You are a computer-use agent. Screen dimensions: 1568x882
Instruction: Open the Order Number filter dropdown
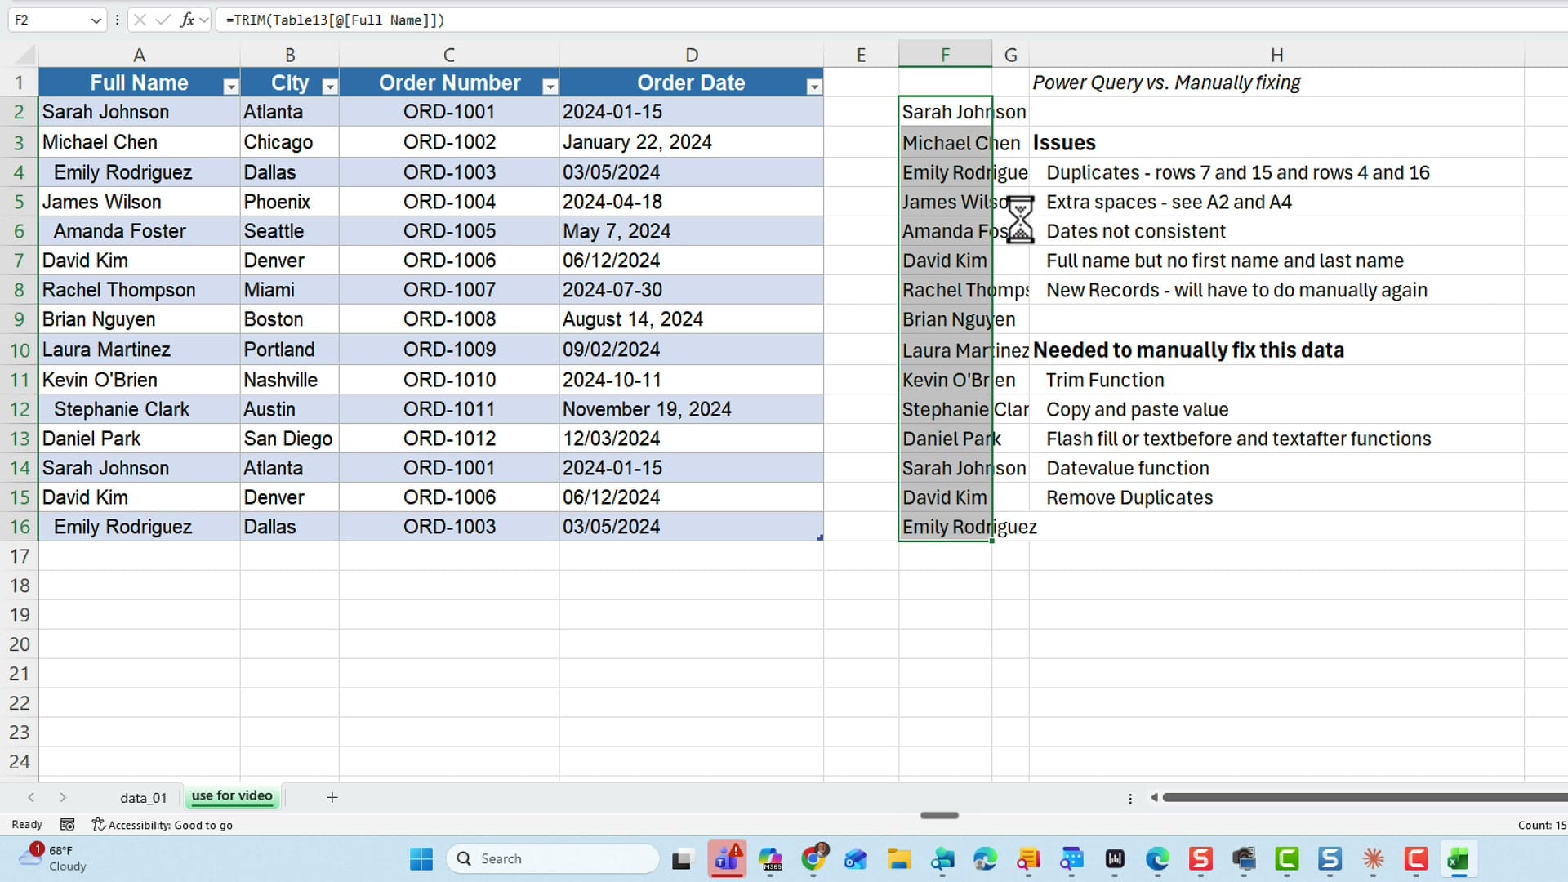click(x=550, y=87)
